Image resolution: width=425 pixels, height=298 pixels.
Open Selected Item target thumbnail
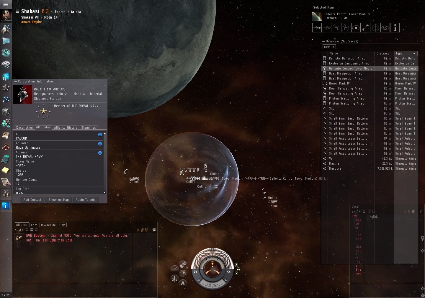pyautogui.click(x=317, y=16)
